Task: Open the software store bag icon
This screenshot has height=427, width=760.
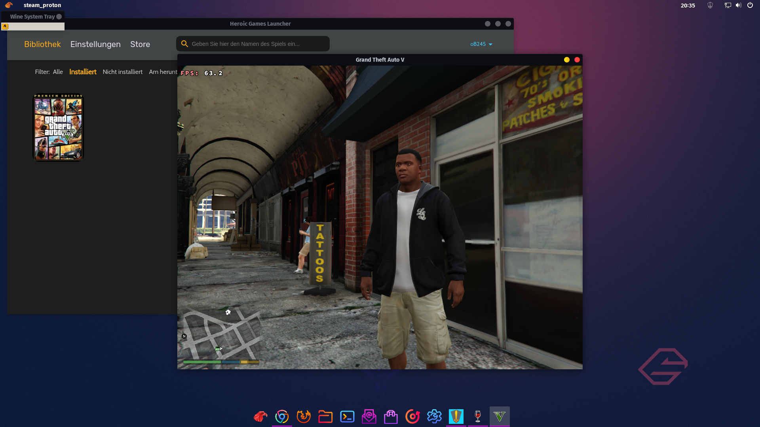Action: 391,416
